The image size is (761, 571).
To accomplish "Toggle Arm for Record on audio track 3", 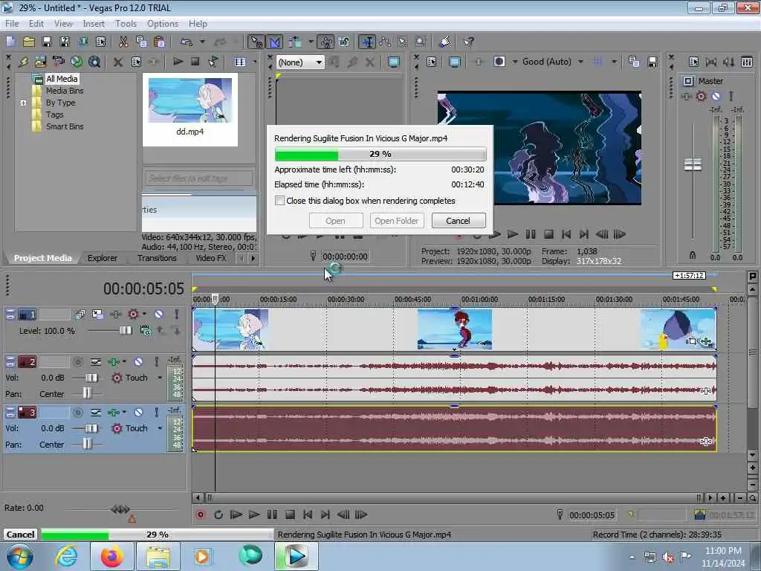I will tap(77, 412).
